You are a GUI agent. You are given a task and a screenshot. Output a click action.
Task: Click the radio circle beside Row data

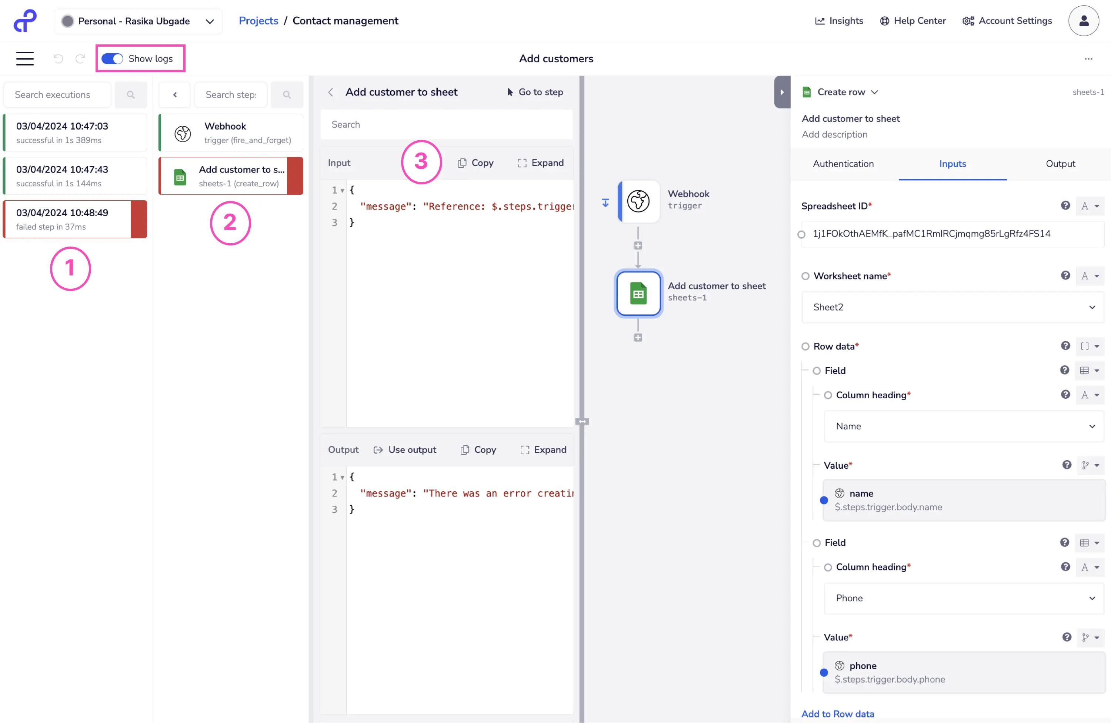point(805,347)
